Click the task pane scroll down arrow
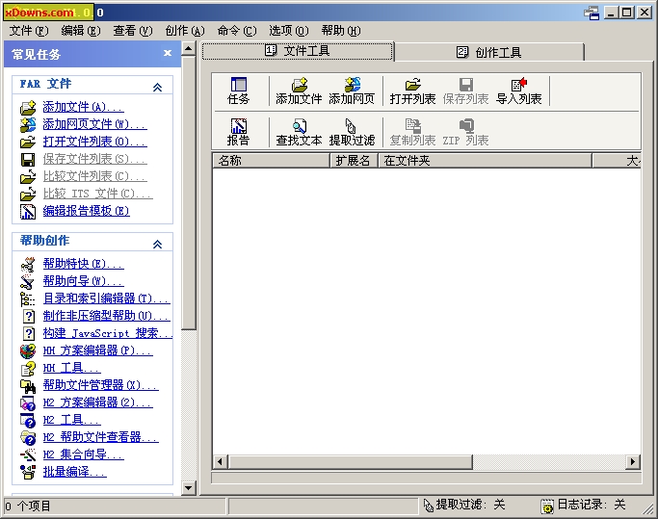The height and width of the screenshot is (519, 658). [x=189, y=488]
